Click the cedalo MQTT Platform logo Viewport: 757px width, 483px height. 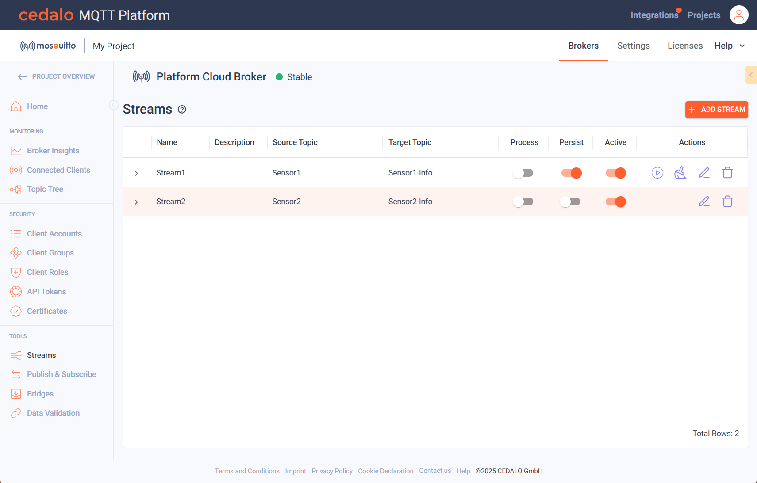tap(94, 15)
